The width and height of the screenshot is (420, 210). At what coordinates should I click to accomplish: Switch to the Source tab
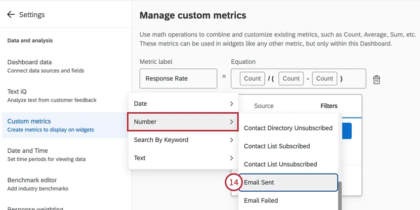click(263, 106)
